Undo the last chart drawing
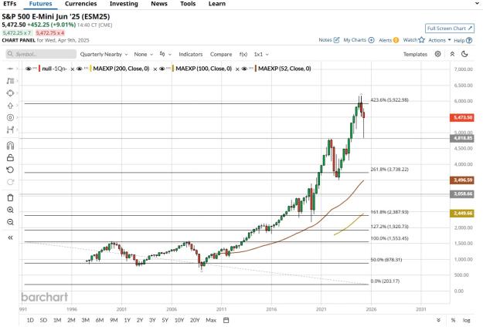Screen dimensions: 483x330 coord(10,170)
